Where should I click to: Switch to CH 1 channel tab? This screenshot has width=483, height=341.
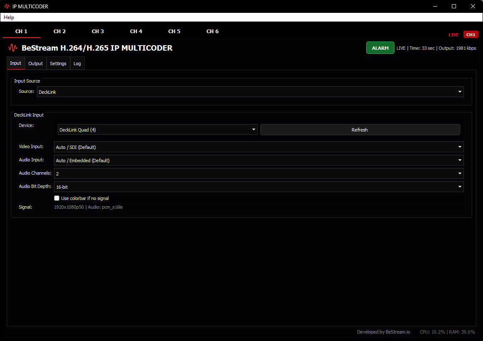[21, 32]
